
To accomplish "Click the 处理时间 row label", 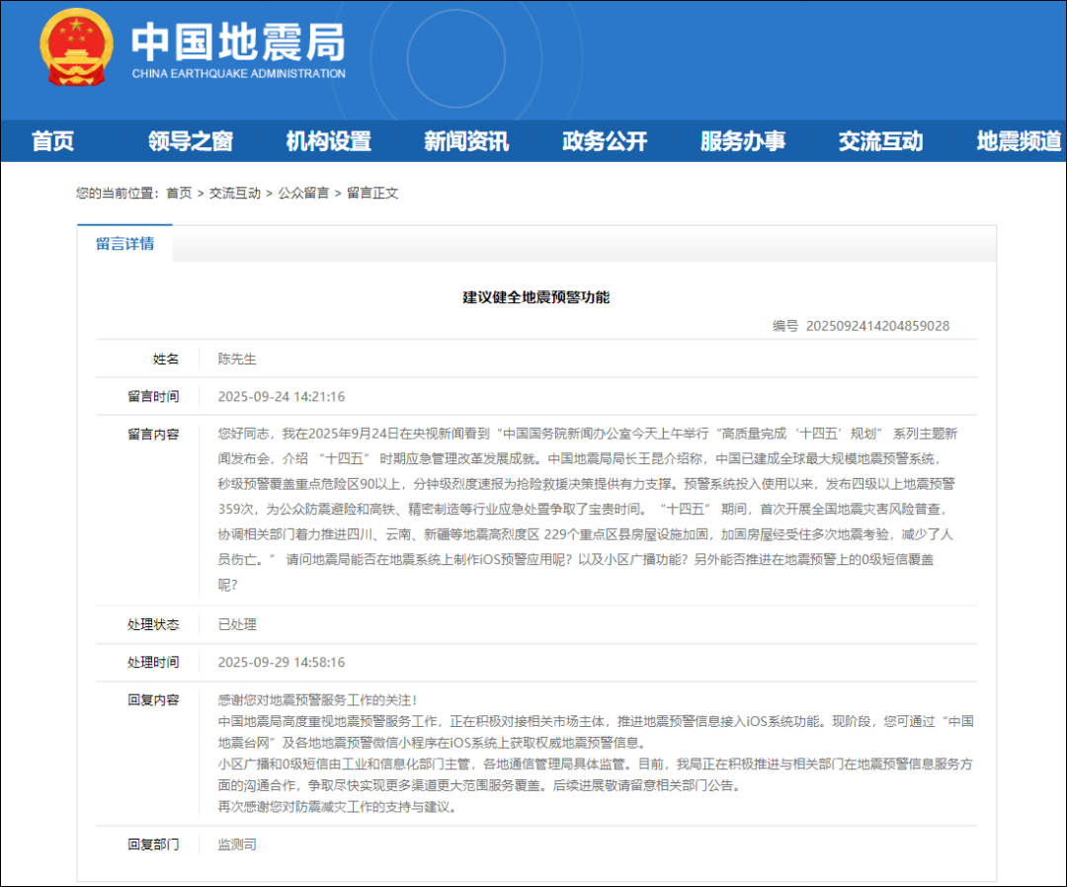I will pyautogui.click(x=153, y=662).
